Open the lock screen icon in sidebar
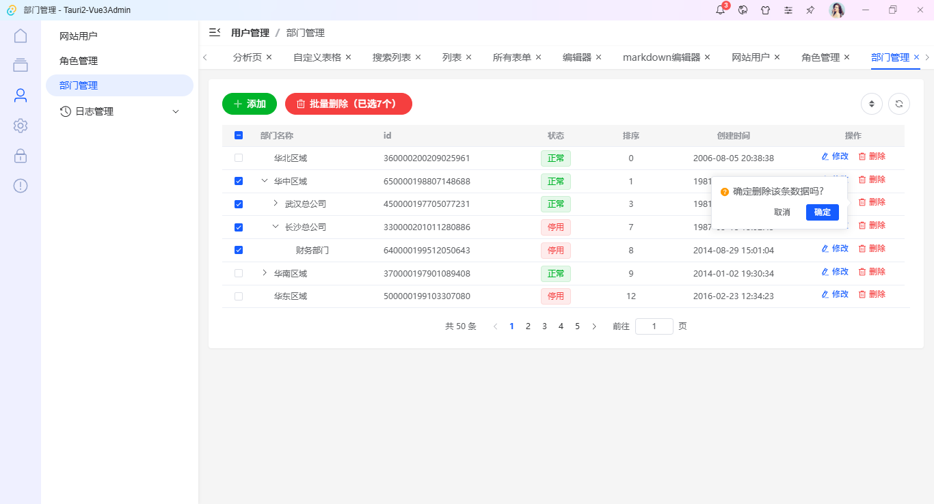 pyautogui.click(x=21, y=156)
